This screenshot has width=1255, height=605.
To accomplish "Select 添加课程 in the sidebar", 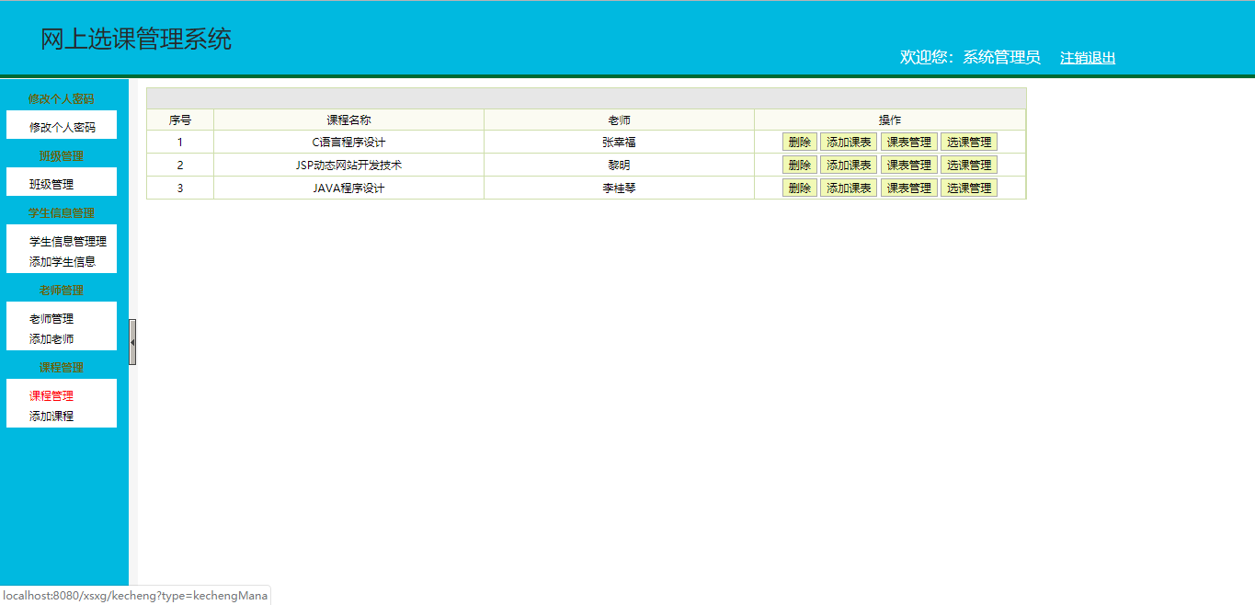I will pyautogui.click(x=51, y=416).
